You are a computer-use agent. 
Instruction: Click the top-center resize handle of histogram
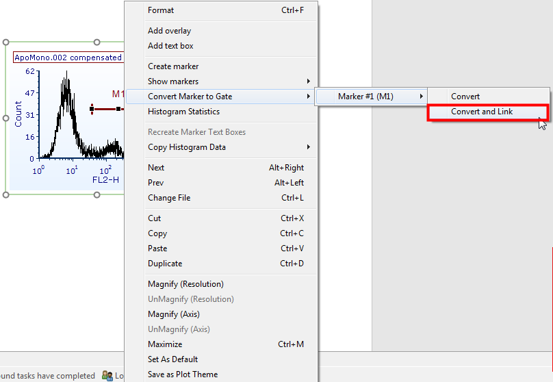(x=97, y=42)
